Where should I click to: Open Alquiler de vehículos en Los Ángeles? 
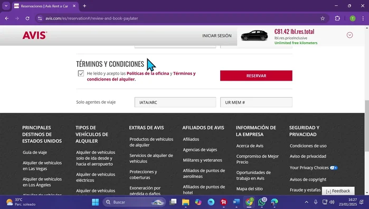(x=42, y=182)
